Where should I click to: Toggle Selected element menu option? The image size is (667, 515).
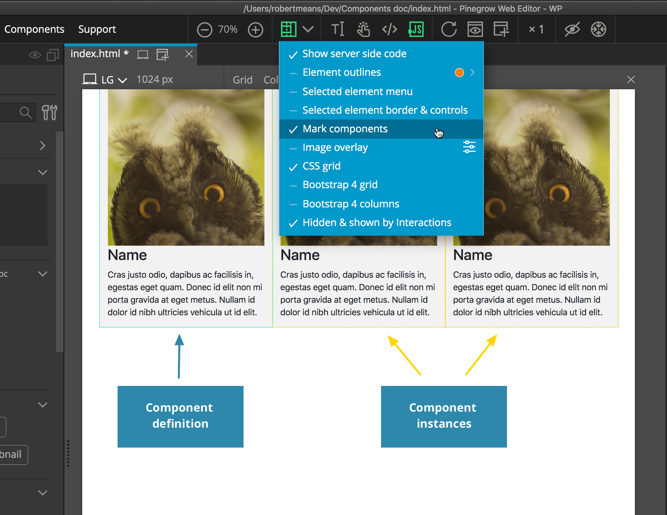[x=381, y=92]
